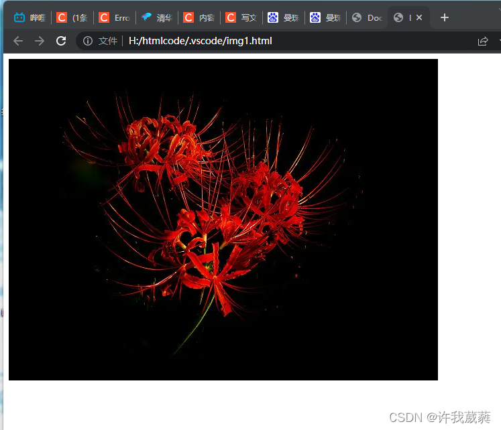Switch to the CSDN 内容 tab
This screenshot has width=501, height=430.
199,17
